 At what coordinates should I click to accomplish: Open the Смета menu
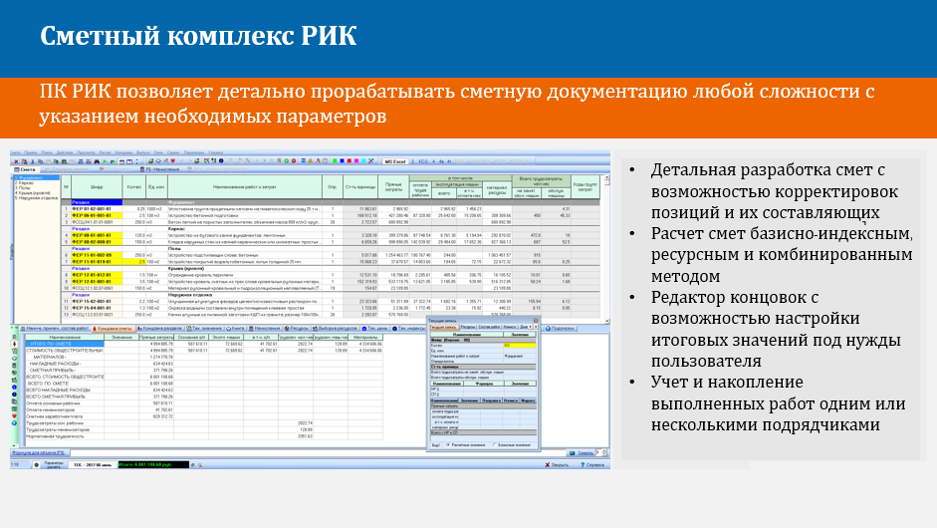pos(15,152)
